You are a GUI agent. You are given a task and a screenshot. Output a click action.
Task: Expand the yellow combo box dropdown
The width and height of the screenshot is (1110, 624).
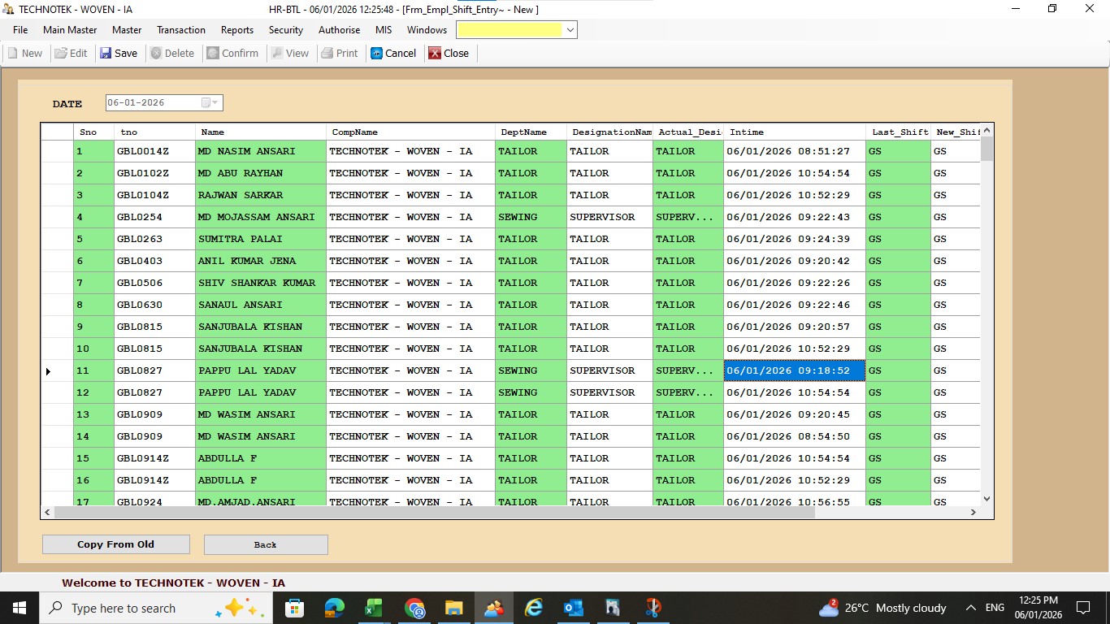(x=570, y=30)
